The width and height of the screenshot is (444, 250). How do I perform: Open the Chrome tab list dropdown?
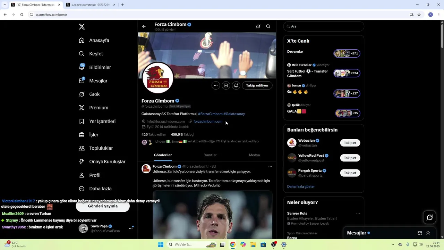[5, 5]
